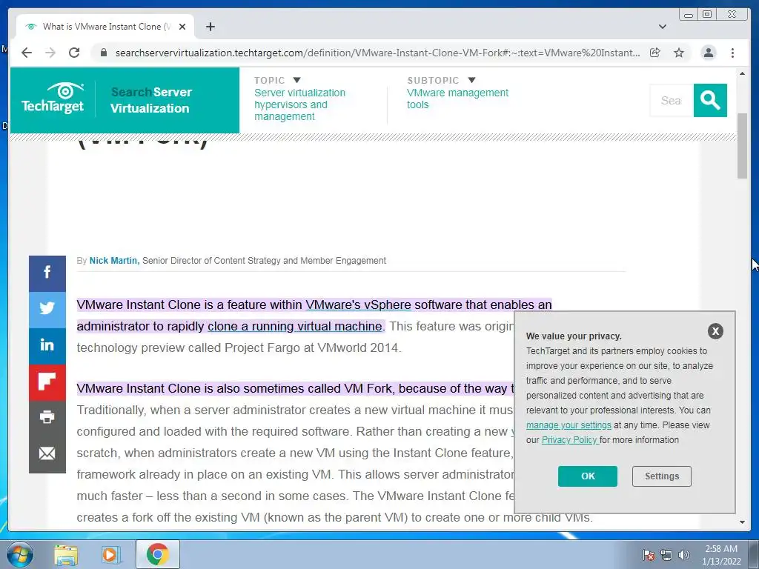Expand the TOPIC dropdown arrow

(296, 80)
